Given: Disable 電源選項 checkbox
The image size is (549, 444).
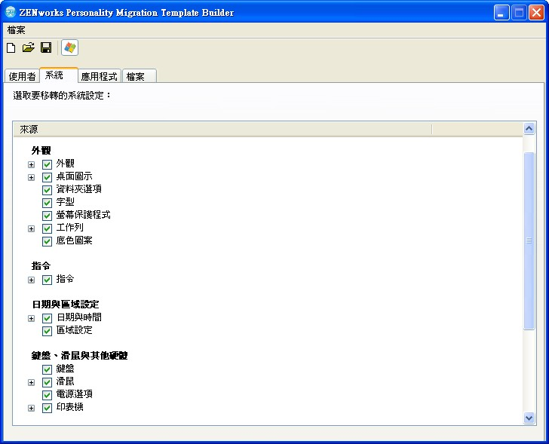Looking at the screenshot, I should (x=47, y=395).
